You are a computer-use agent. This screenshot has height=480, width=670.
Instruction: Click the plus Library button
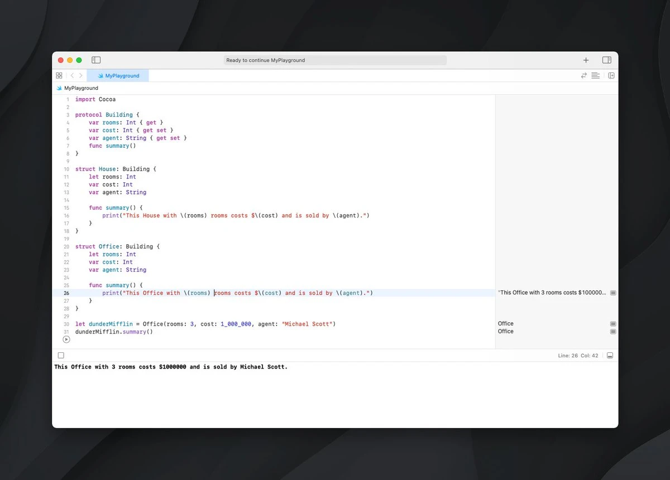tap(586, 60)
